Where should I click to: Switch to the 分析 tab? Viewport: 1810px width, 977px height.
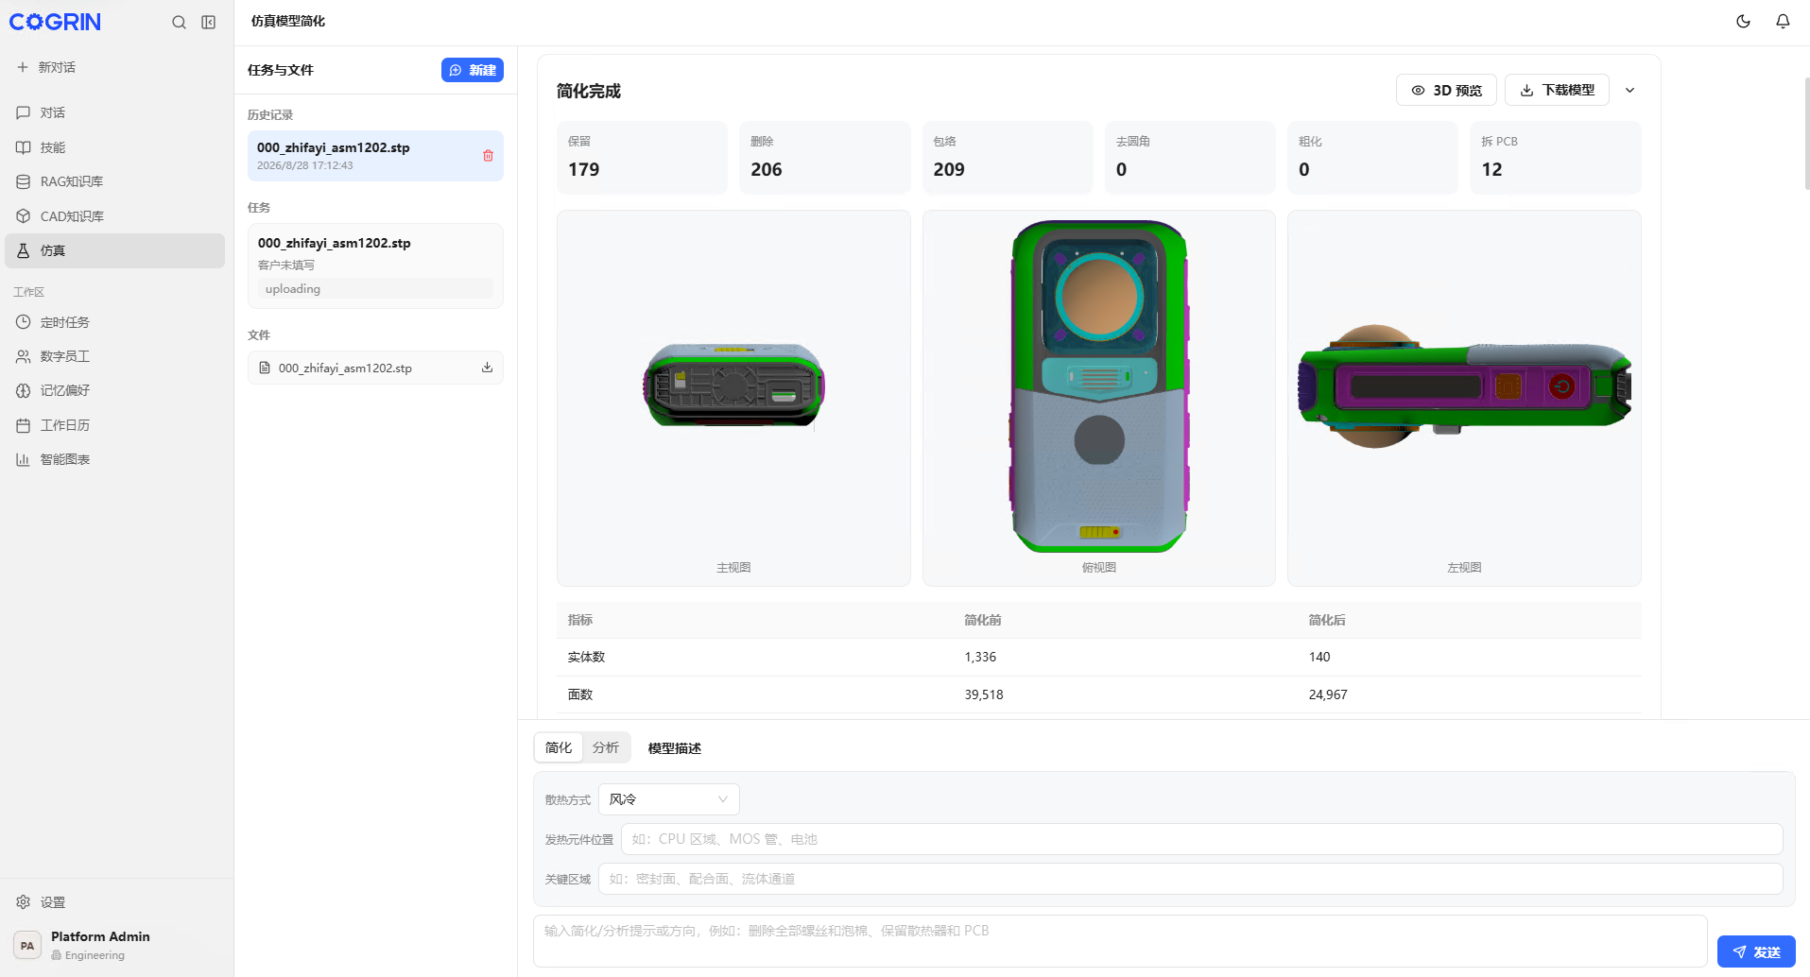click(x=606, y=747)
